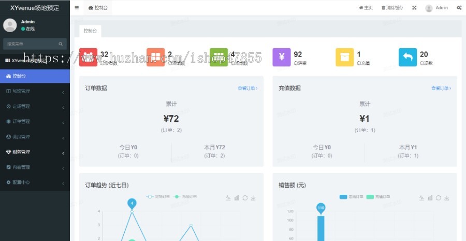Click the marker labeled 4 on order trend
The width and height of the screenshot is (466, 241).
pyautogui.click(x=132, y=204)
